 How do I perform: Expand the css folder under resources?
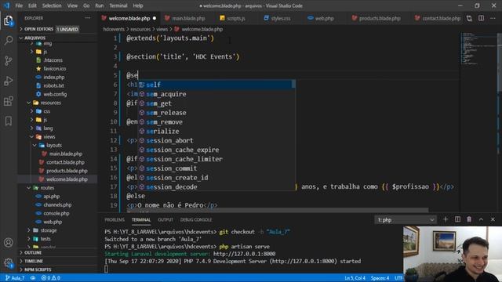(x=47, y=111)
